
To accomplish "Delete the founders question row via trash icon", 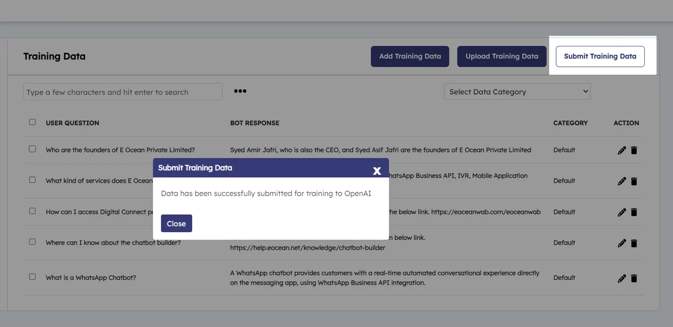I will (x=634, y=150).
